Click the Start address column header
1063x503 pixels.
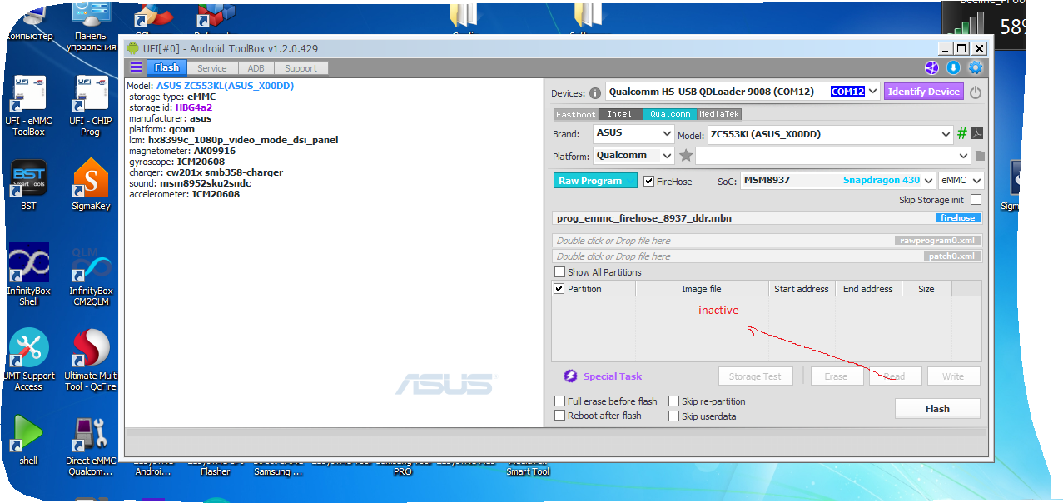point(802,289)
